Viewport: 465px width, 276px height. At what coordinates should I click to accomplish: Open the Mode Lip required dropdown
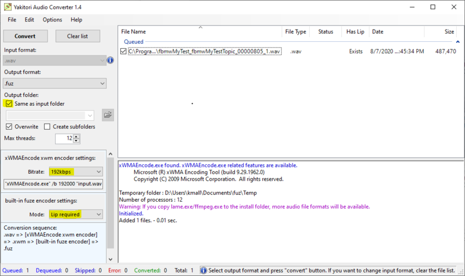point(76,214)
